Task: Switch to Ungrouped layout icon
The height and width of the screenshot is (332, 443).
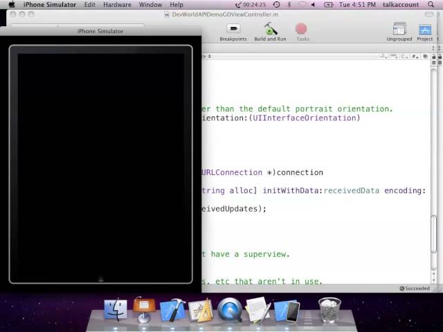Action: click(x=399, y=28)
